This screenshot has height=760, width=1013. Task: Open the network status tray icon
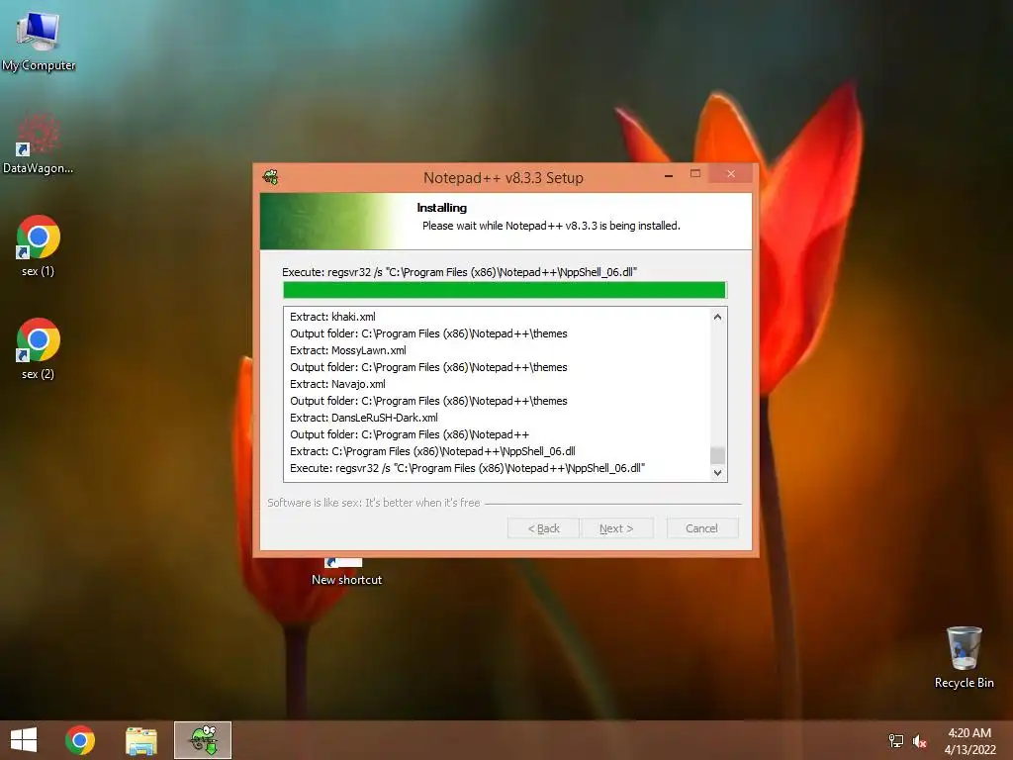click(x=896, y=740)
